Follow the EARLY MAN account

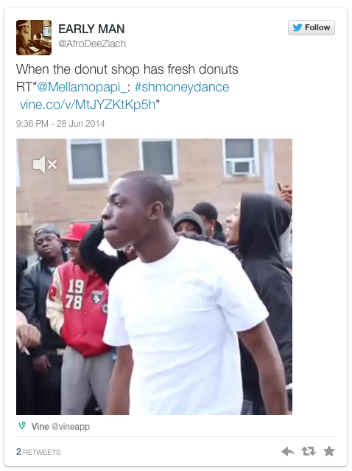point(311,27)
